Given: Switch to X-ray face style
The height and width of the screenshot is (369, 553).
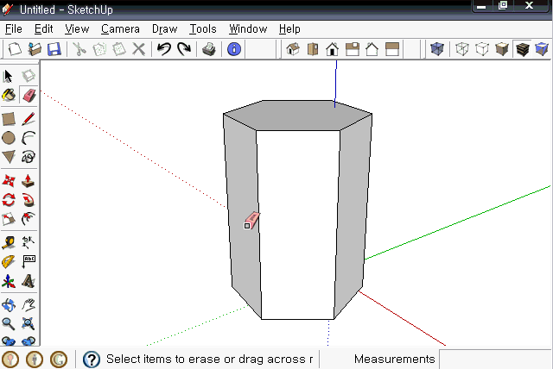Looking at the screenshot, I should pyautogui.click(x=437, y=49).
